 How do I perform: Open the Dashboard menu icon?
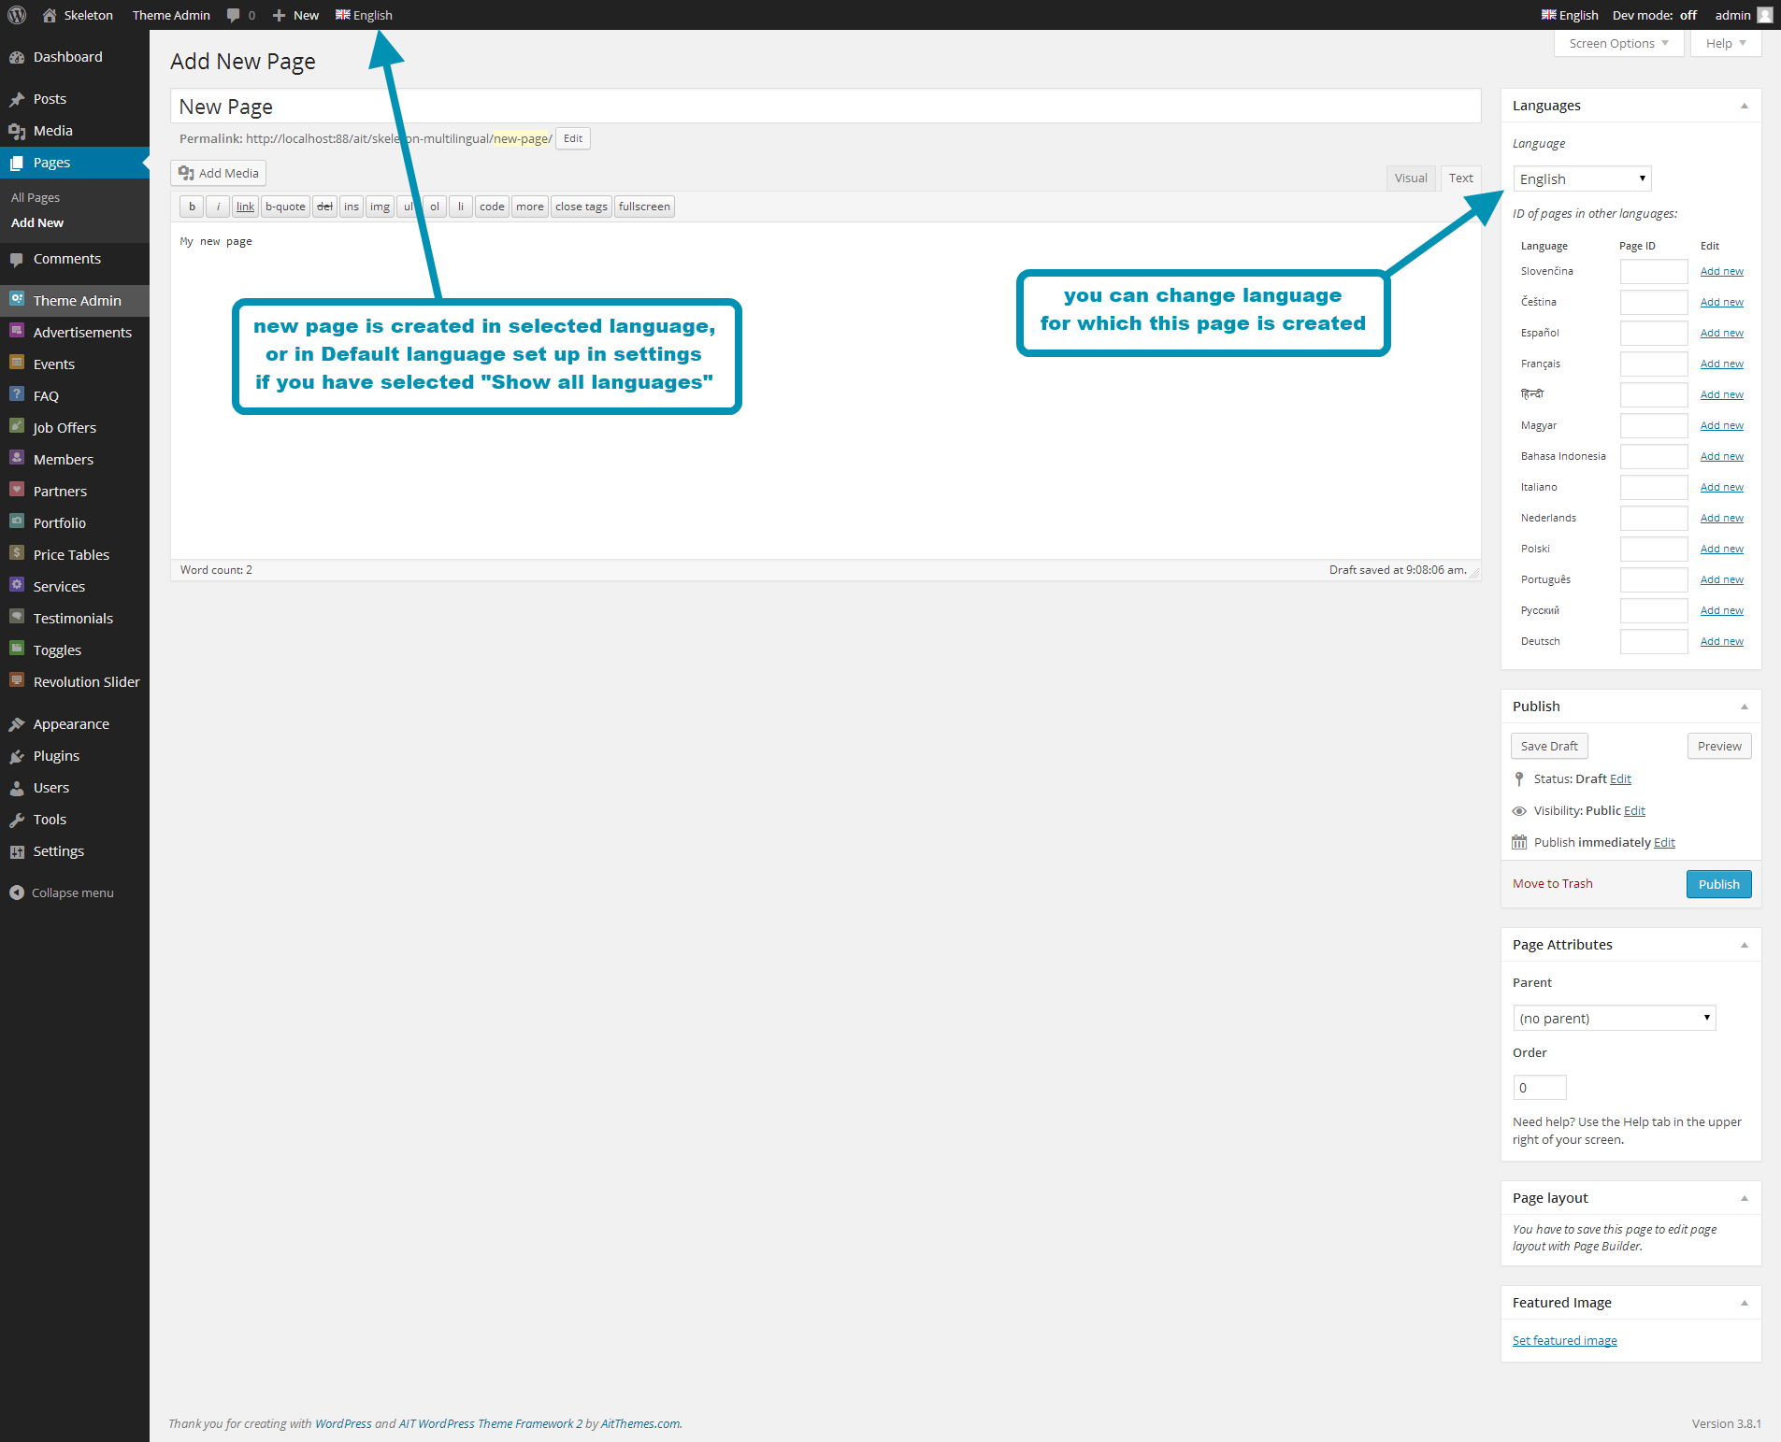click(17, 57)
